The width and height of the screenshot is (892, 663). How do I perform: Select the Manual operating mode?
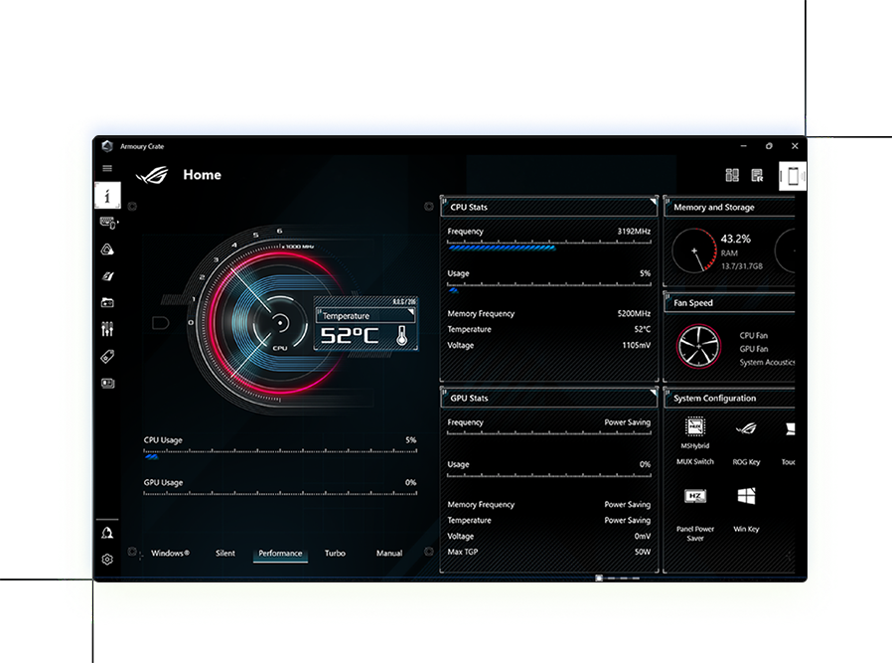click(x=389, y=554)
